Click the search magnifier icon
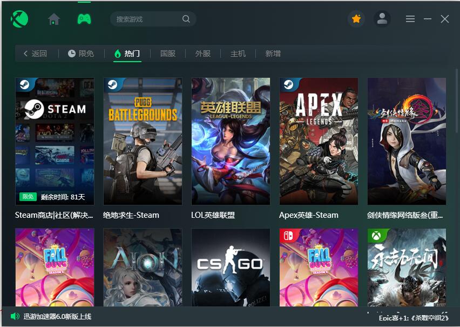460x327 pixels. (186, 18)
